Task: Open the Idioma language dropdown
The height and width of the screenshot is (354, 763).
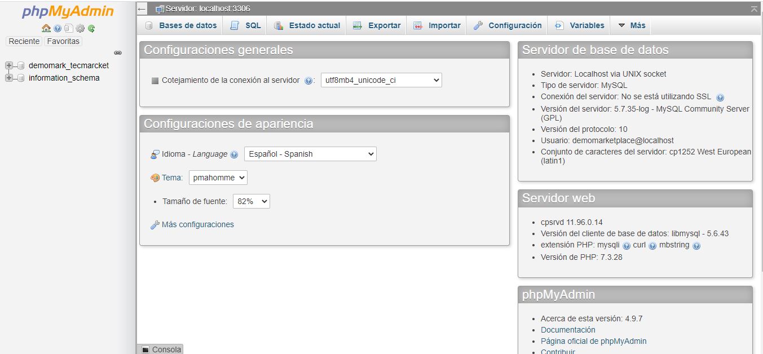Action: point(310,154)
